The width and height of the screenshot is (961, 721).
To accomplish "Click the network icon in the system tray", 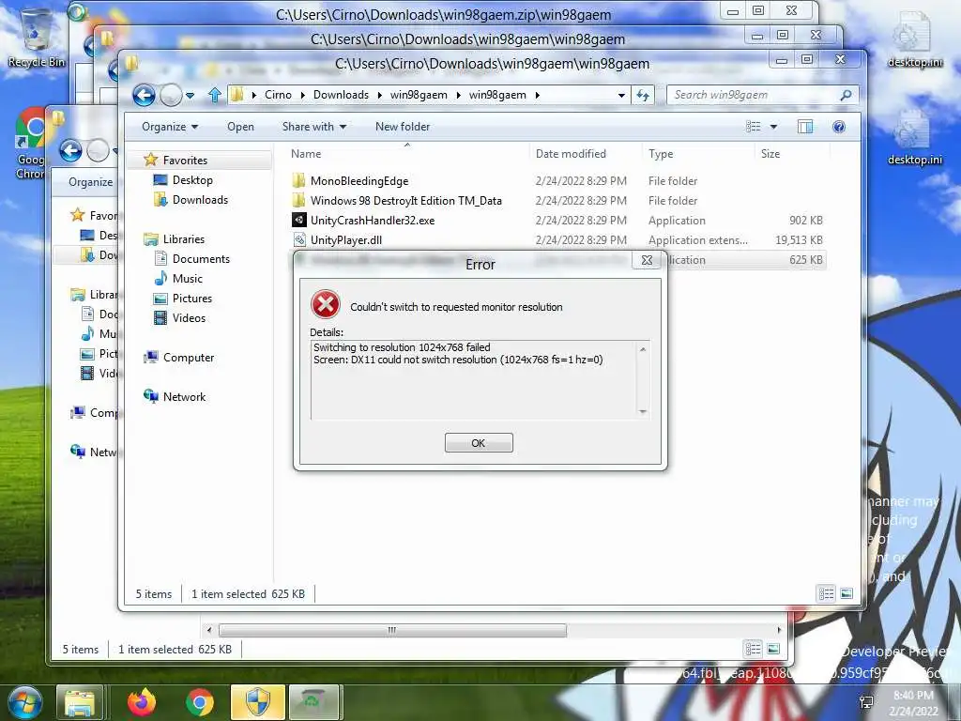I will pos(866,702).
